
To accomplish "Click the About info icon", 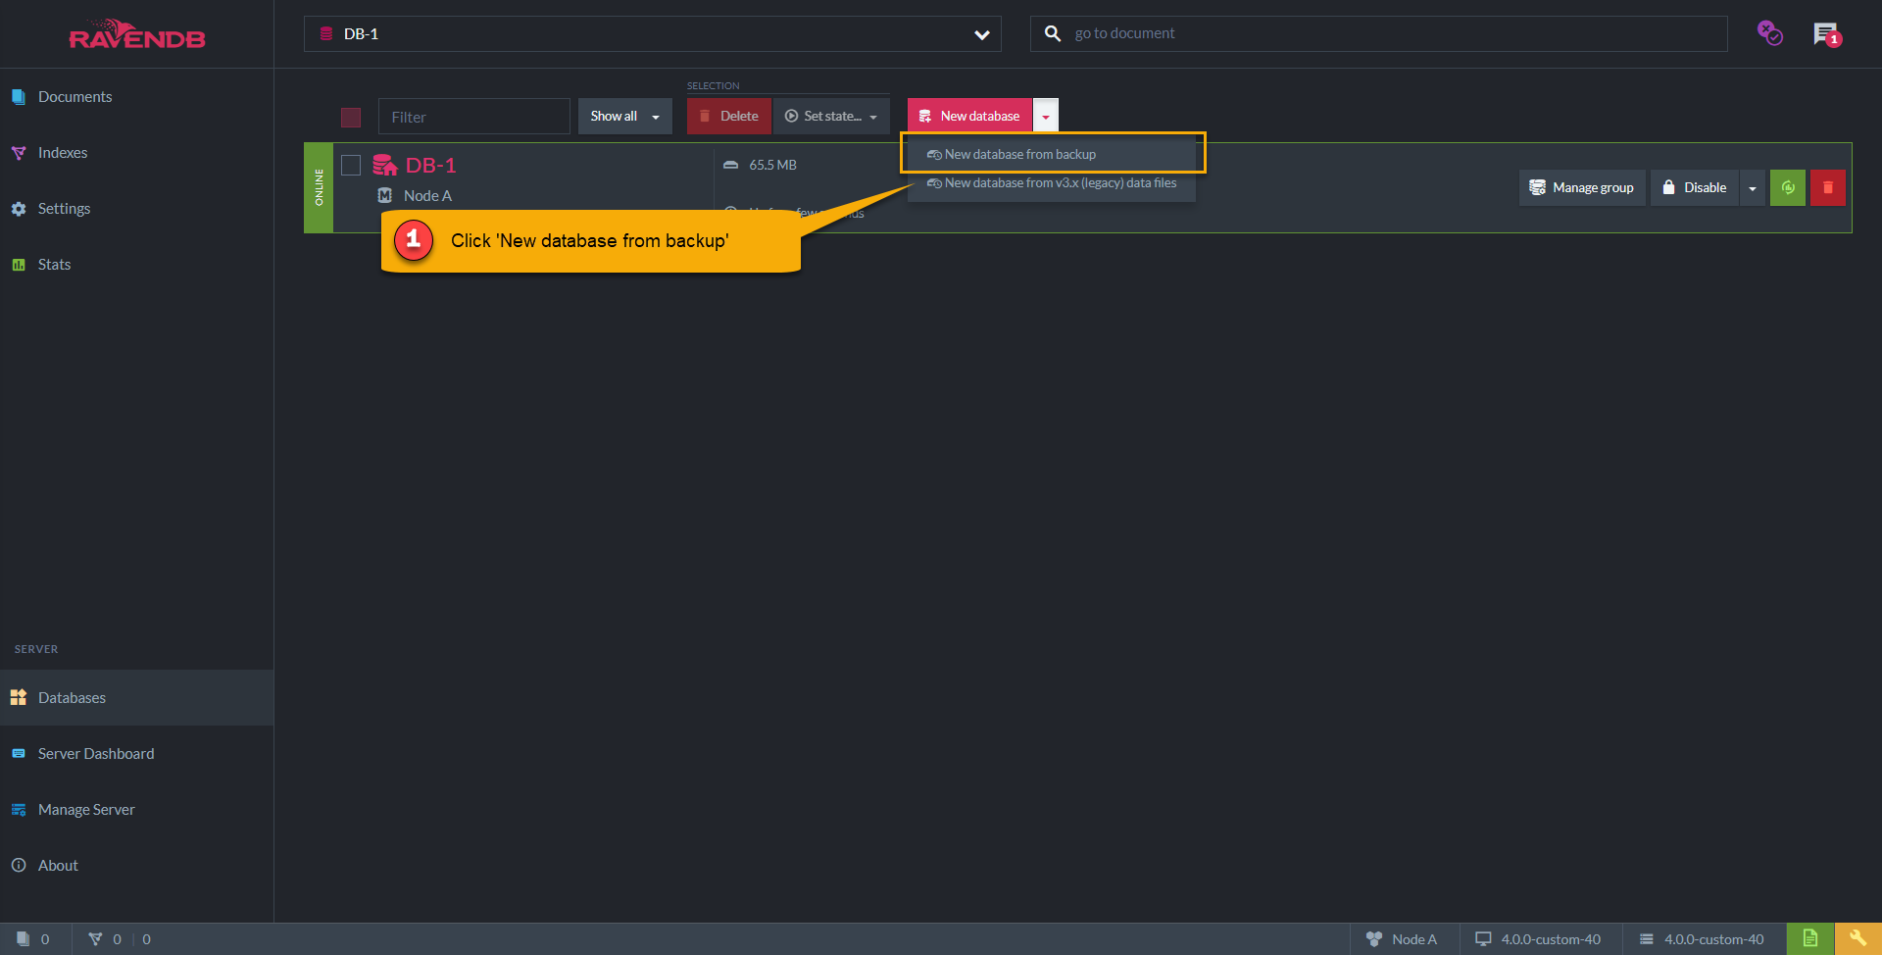I will click(x=19, y=866).
